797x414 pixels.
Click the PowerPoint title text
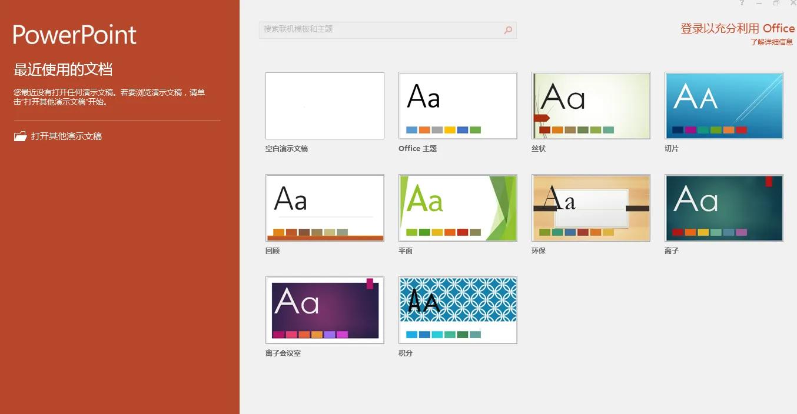coord(75,35)
